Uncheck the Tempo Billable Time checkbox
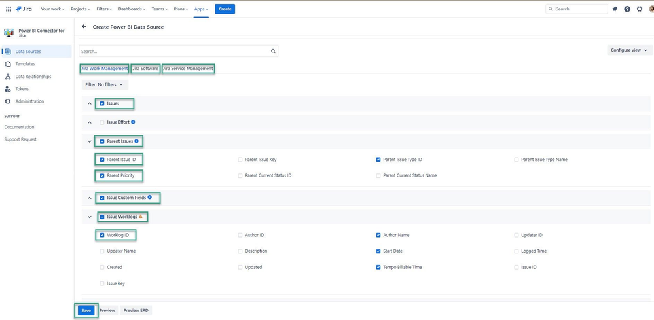The height and width of the screenshot is (320, 654). pyautogui.click(x=378, y=267)
